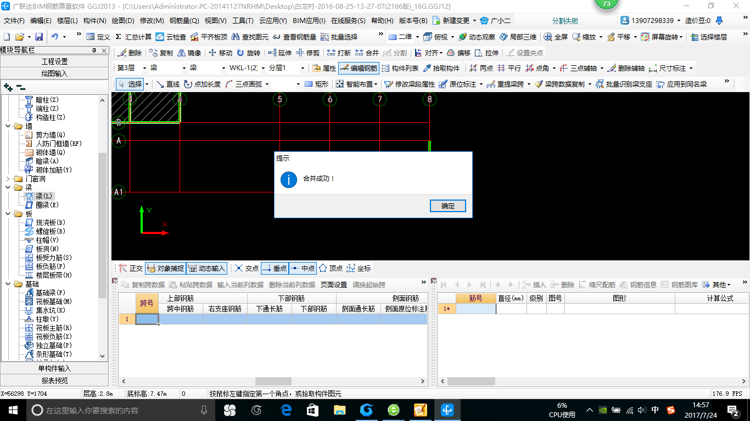Image resolution: width=750 pixels, height=421 pixels.
Task: Click 删除 delete tool
Action: tap(130, 53)
